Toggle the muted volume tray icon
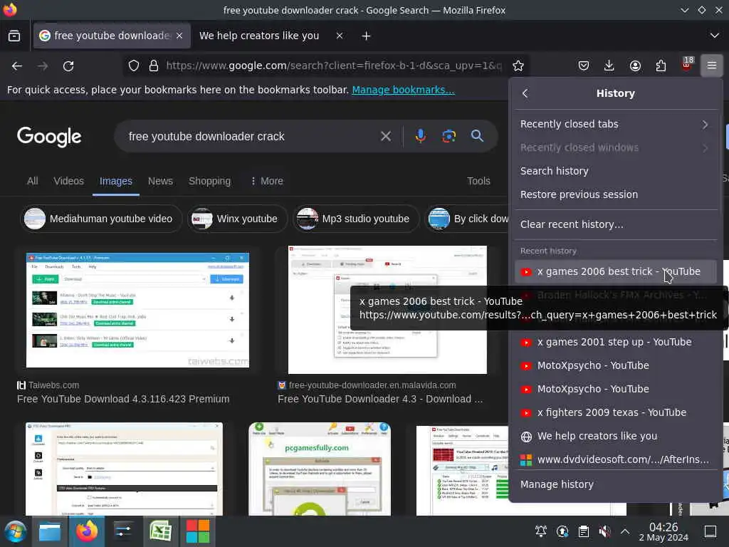The width and height of the screenshot is (729, 547). point(604,531)
